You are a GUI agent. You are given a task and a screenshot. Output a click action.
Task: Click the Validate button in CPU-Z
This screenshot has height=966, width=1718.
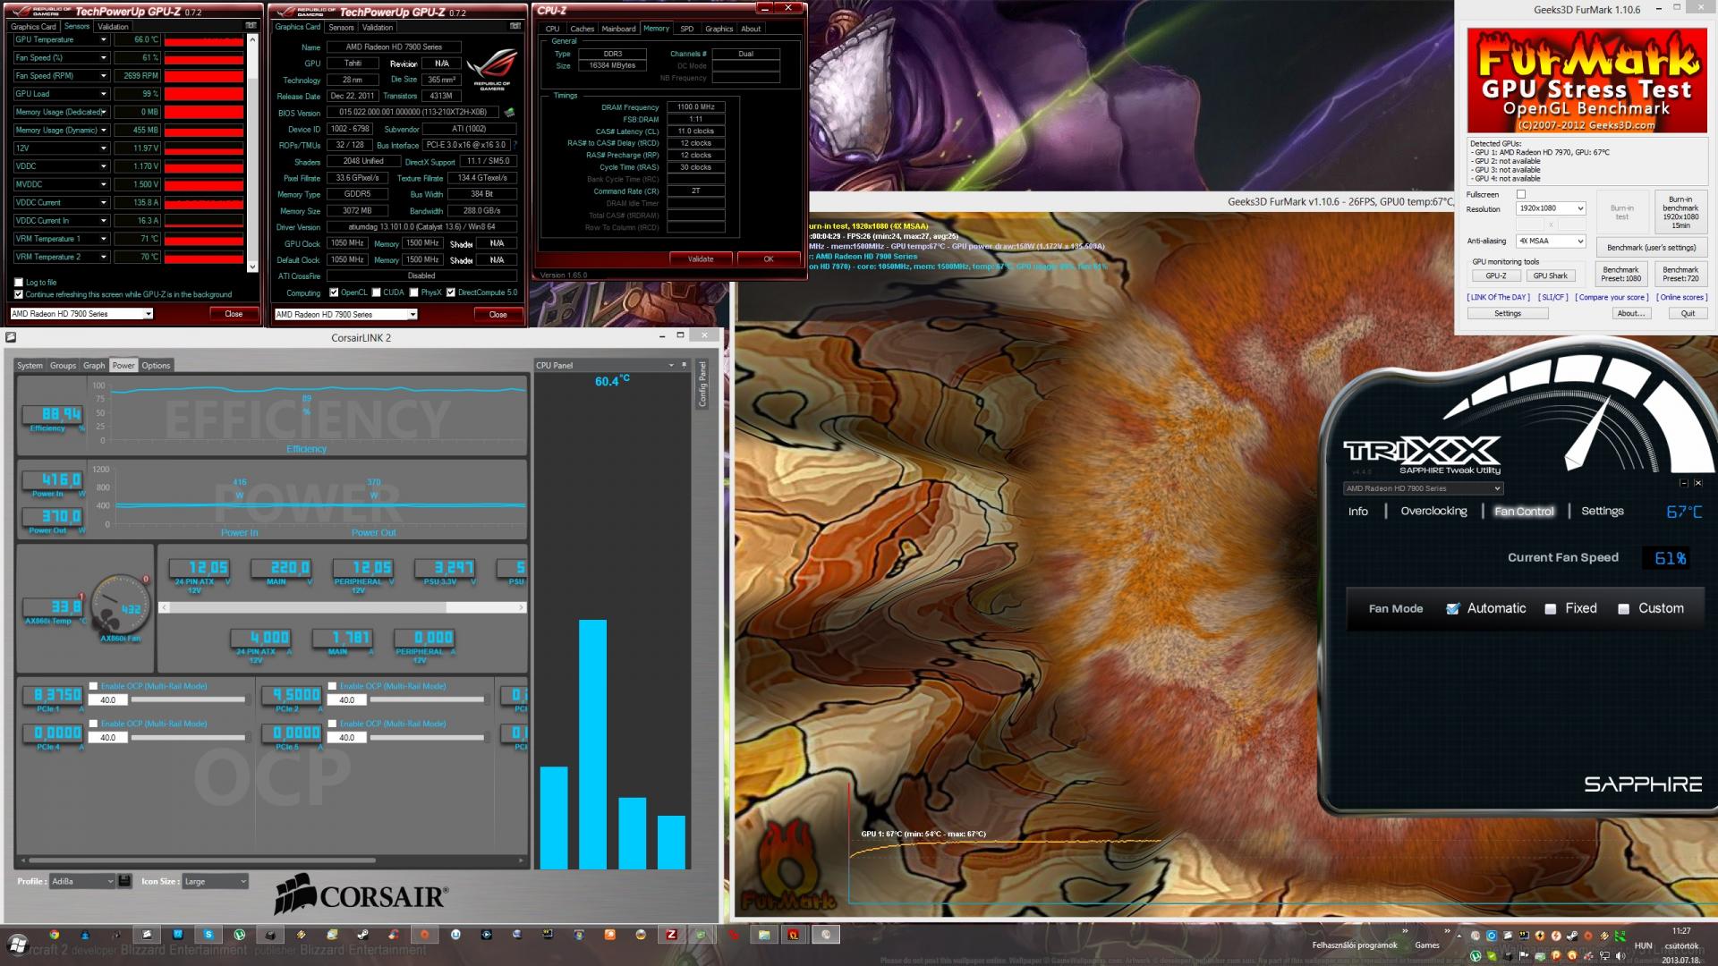701,258
